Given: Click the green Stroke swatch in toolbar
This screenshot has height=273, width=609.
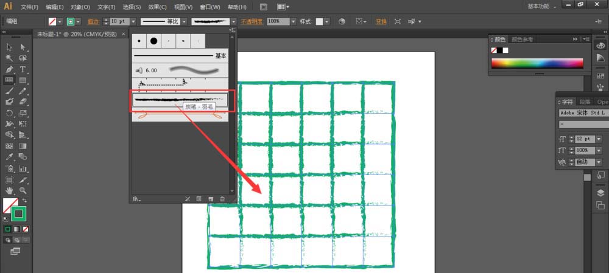Looking at the screenshot, I should (18, 213).
